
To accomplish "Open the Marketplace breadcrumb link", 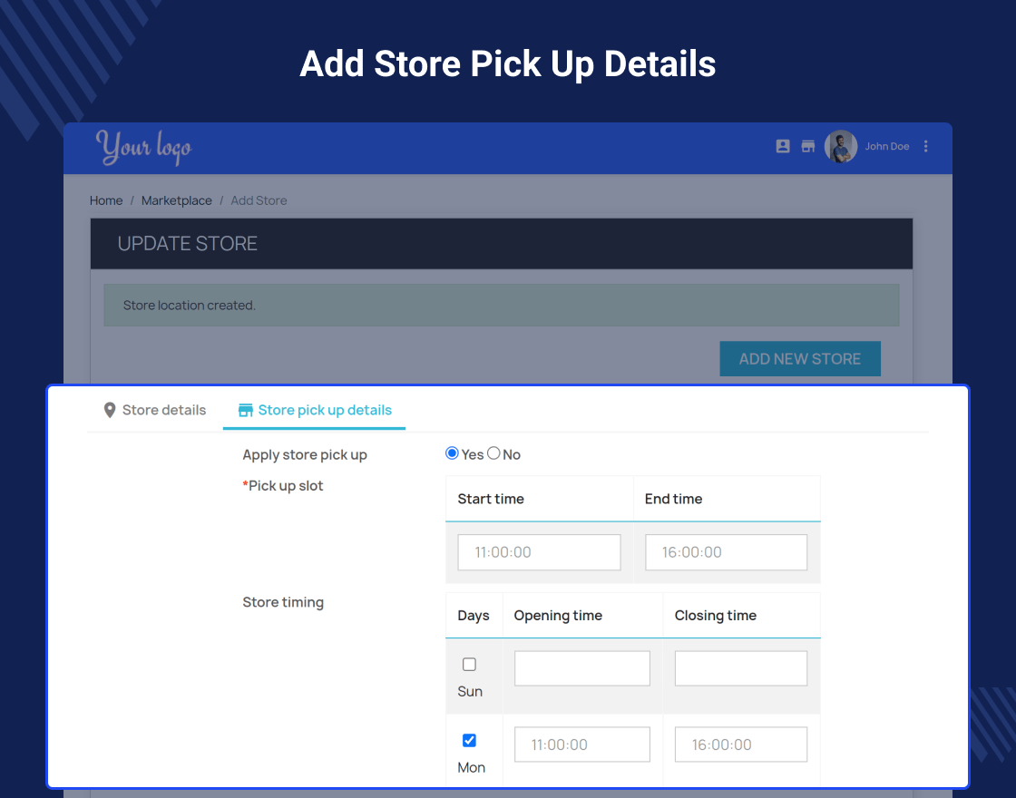I will [x=177, y=200].
